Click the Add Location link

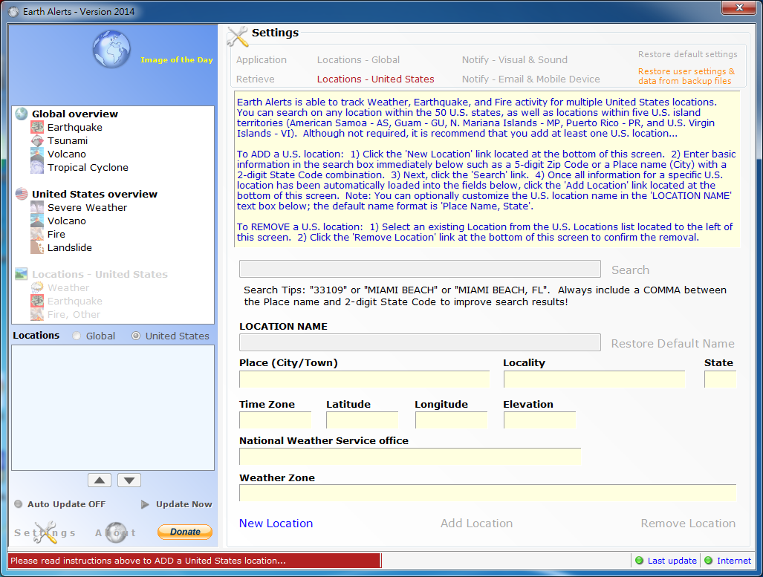pos(476,524)
